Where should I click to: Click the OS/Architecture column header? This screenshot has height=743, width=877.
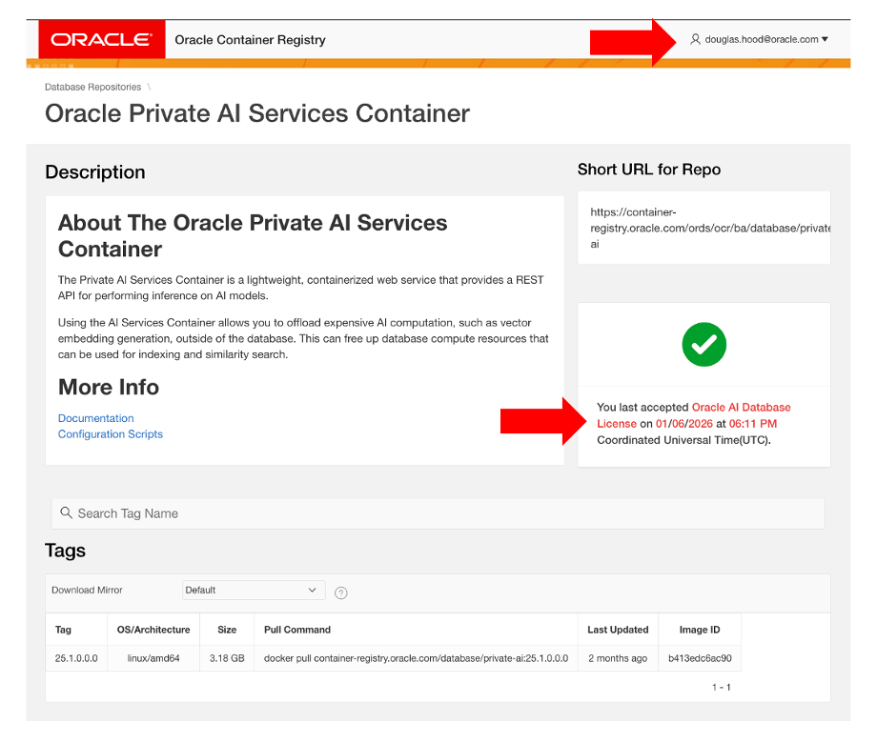click(x=153, y=630)
